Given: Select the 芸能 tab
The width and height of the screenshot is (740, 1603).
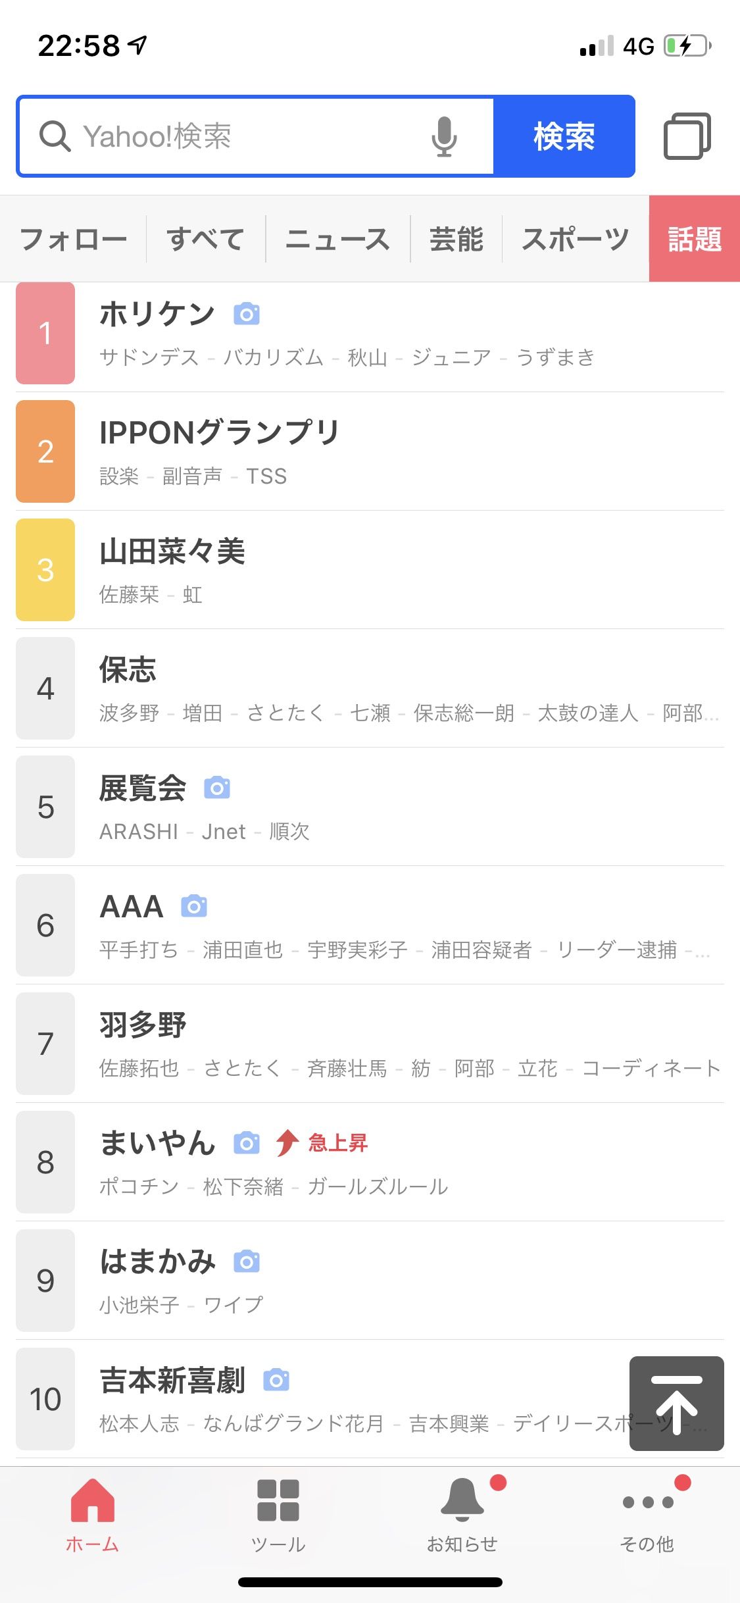Looking at the screenshot, I should (456, 239).
